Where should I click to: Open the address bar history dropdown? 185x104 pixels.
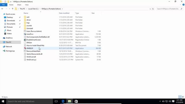tap(150, 9)
